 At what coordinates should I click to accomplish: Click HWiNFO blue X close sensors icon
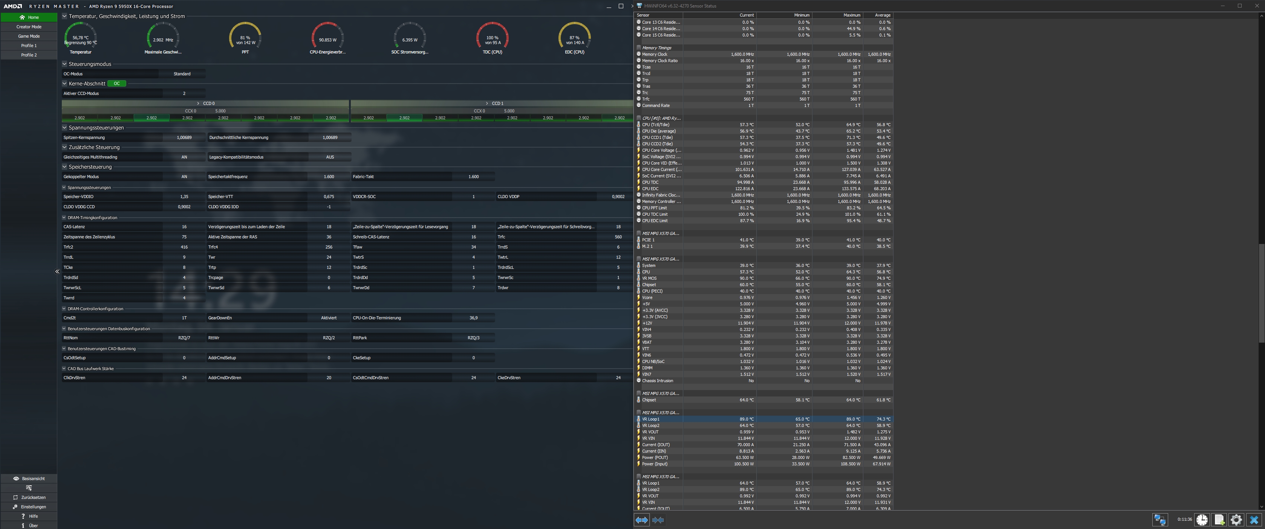point(1254,520)
